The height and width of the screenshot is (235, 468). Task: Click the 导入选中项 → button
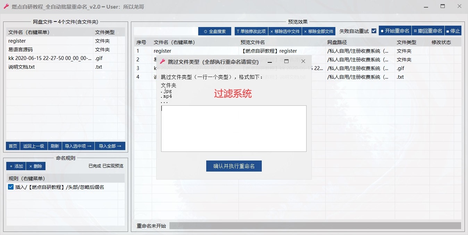coord(78,146)
